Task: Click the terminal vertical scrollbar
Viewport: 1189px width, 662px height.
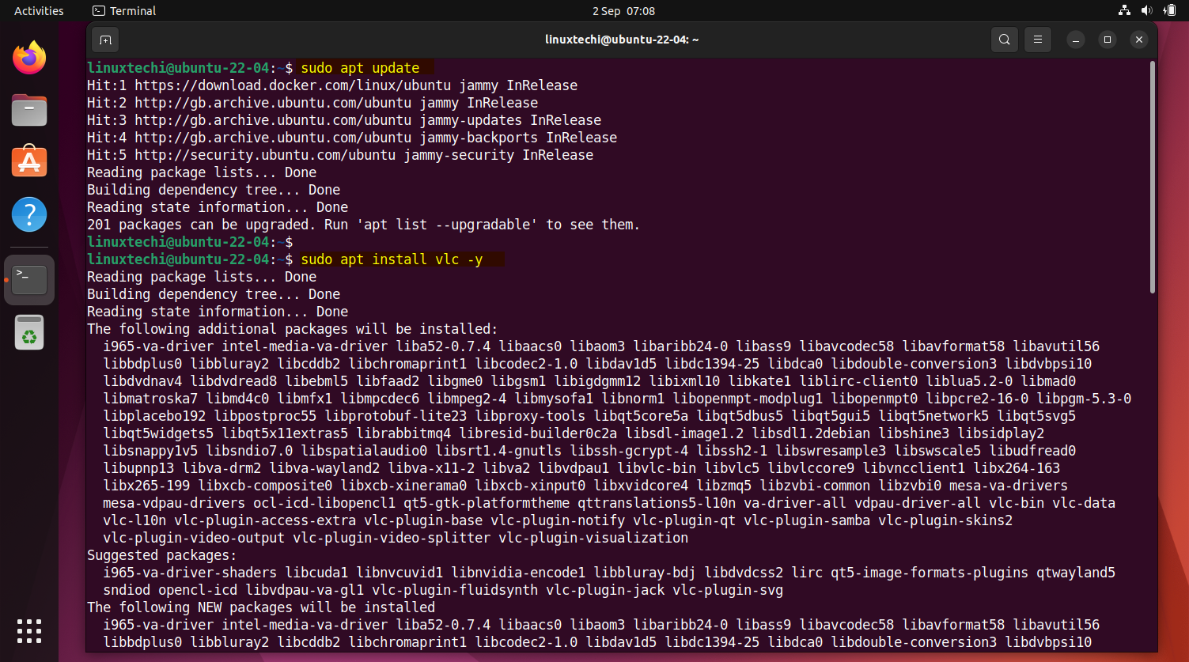Action: [1153, 179]
